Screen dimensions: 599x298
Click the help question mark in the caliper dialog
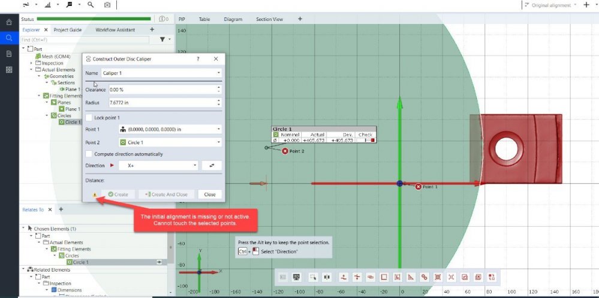click(x=198, y=59)
